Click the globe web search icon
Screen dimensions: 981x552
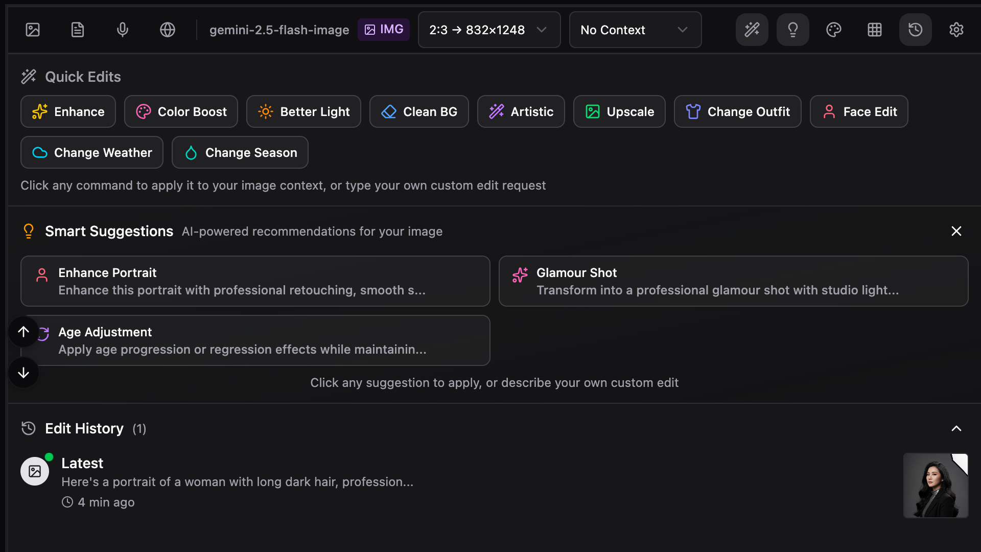pos(168,30)
